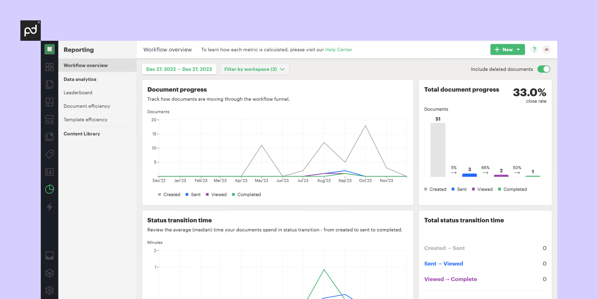Open the date range picker
The image size is (598, 299).
point(179,69)
